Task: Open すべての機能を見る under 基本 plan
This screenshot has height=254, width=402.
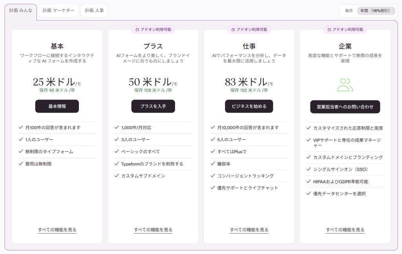Action: coord(57,229)
